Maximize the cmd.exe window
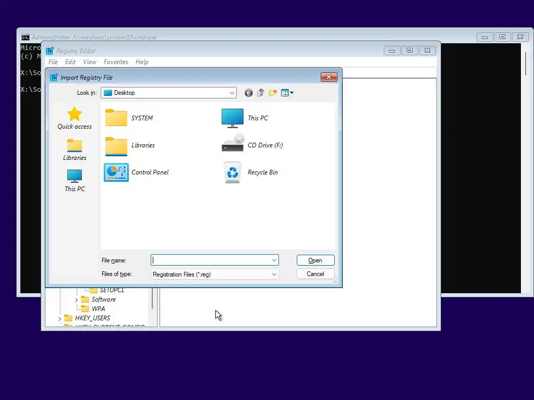 pyautogui.click(x=502, y=37)
